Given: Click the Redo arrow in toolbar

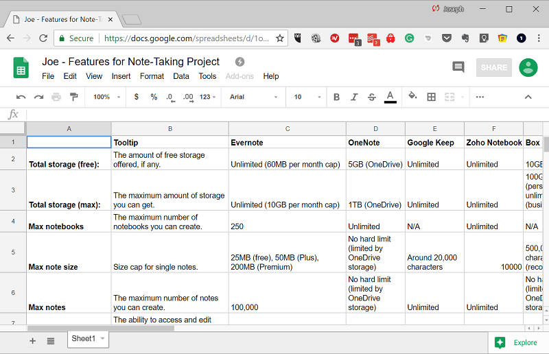Looking at the screenshot, I should click(38, 97).
